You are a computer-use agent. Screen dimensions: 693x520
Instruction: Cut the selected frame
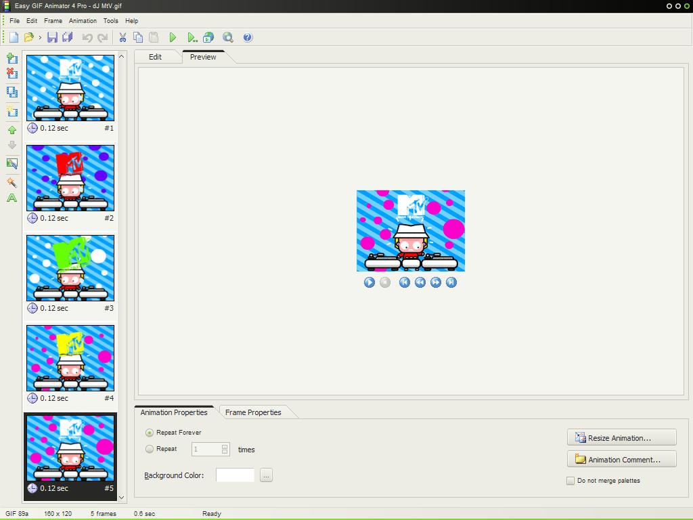123,37
